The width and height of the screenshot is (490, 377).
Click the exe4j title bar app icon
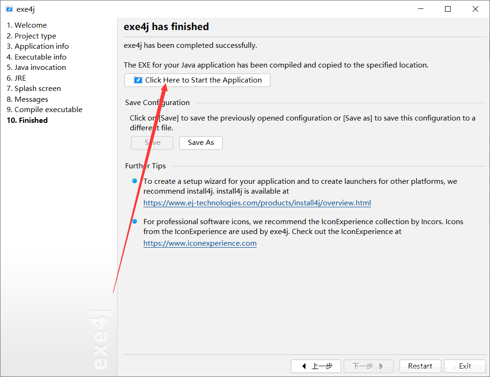(x=9, y=9)
